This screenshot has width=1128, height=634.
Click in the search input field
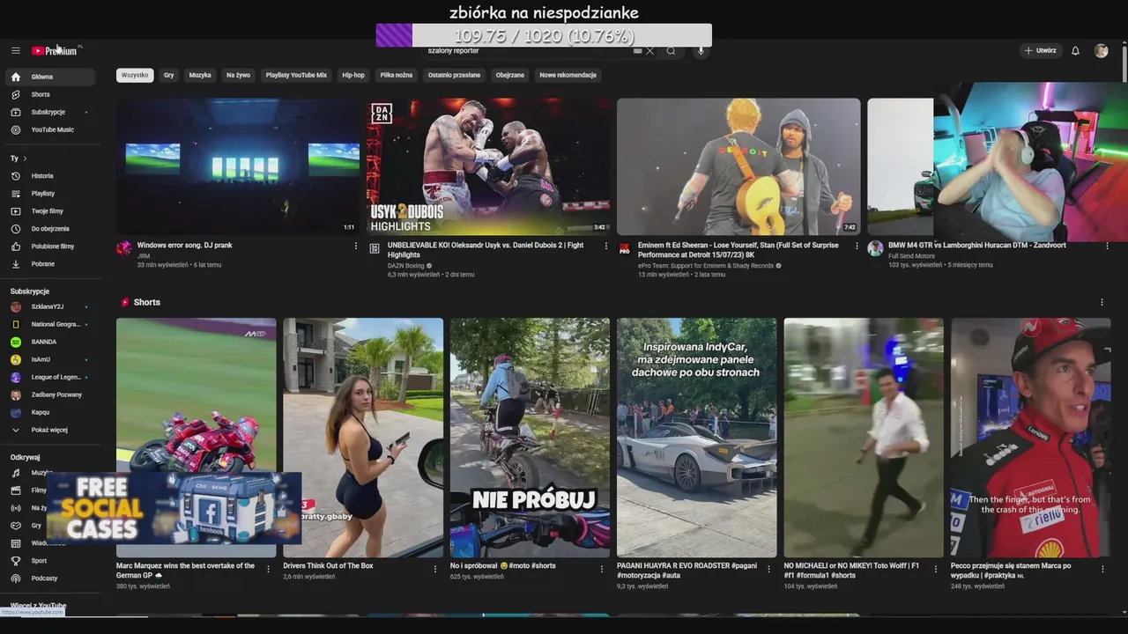(x=527, y=51)
